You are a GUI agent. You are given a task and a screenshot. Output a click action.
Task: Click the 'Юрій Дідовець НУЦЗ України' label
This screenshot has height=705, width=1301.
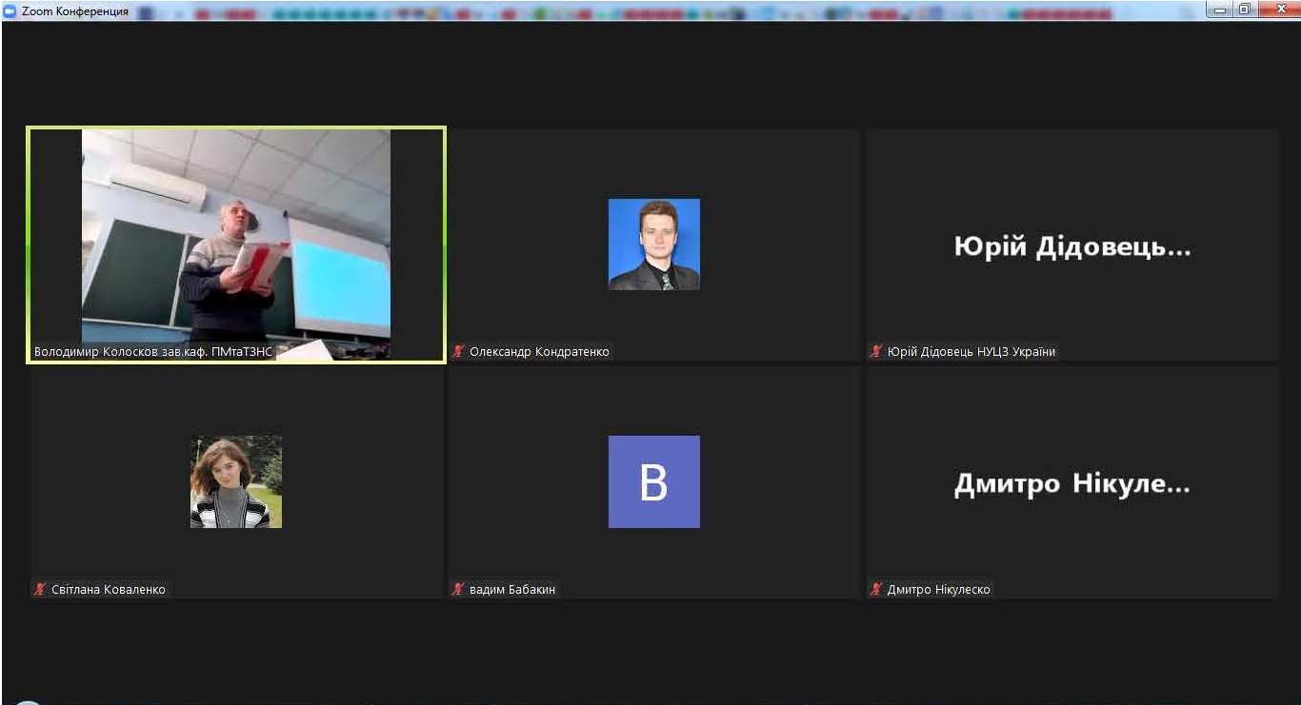point(971,352)
